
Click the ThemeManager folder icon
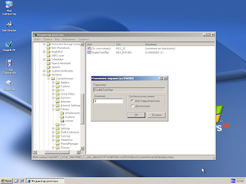(58, 144)
